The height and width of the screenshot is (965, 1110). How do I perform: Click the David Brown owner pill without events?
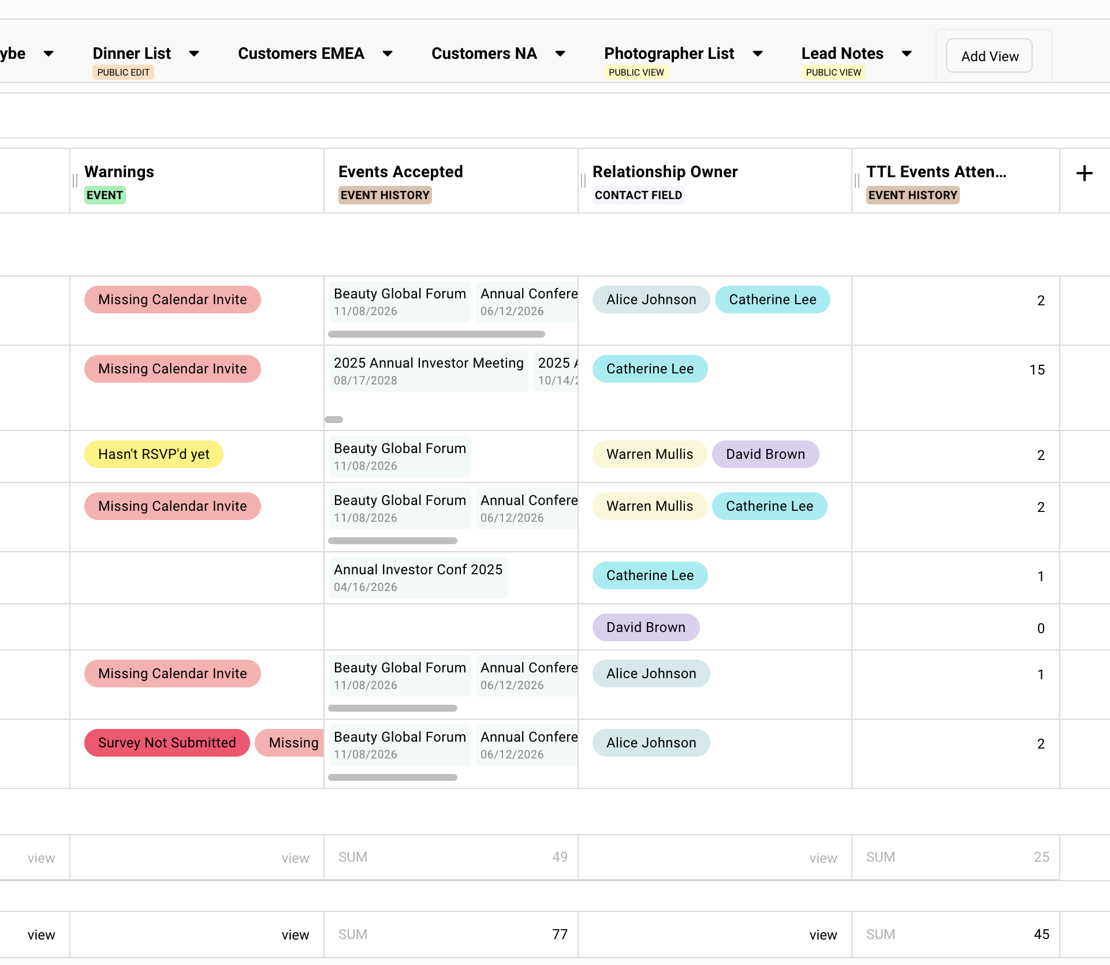click(645, 627)
